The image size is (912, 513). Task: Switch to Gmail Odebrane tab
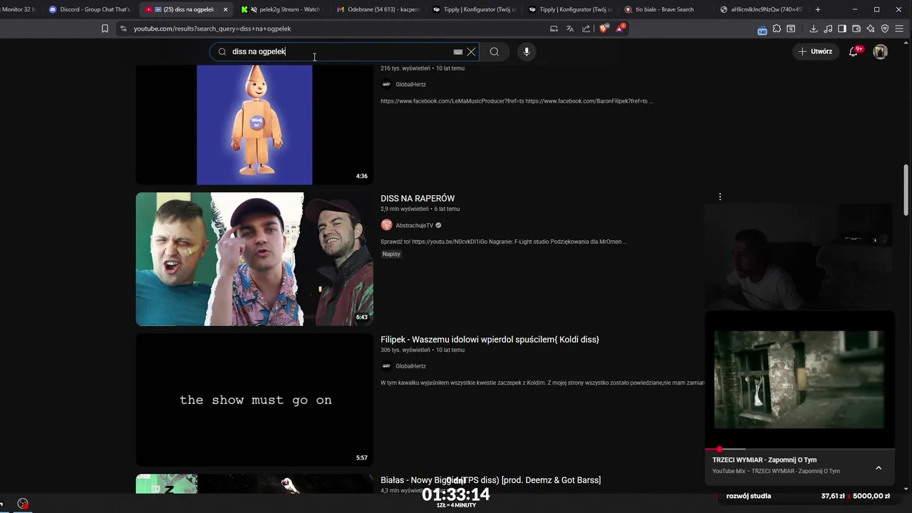click(378, 9)
